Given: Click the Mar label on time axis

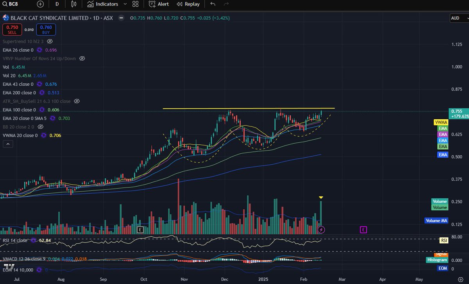Looking at the screenshot, I should pyautogui.click(x=342, y=280).
